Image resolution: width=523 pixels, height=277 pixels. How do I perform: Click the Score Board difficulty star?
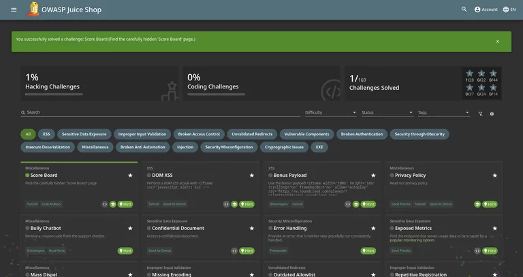[131, 176]
